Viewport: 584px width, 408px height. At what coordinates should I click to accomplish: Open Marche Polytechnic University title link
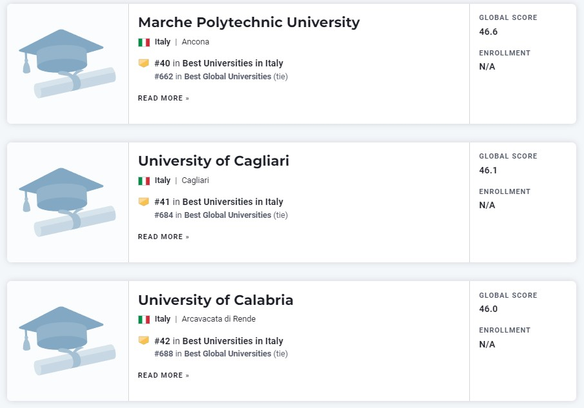[249, 23]
